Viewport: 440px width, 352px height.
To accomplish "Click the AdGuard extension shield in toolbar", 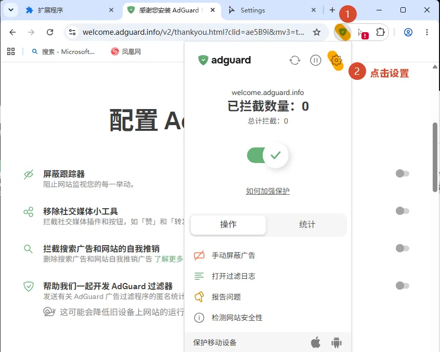I will tap(343, 32).
